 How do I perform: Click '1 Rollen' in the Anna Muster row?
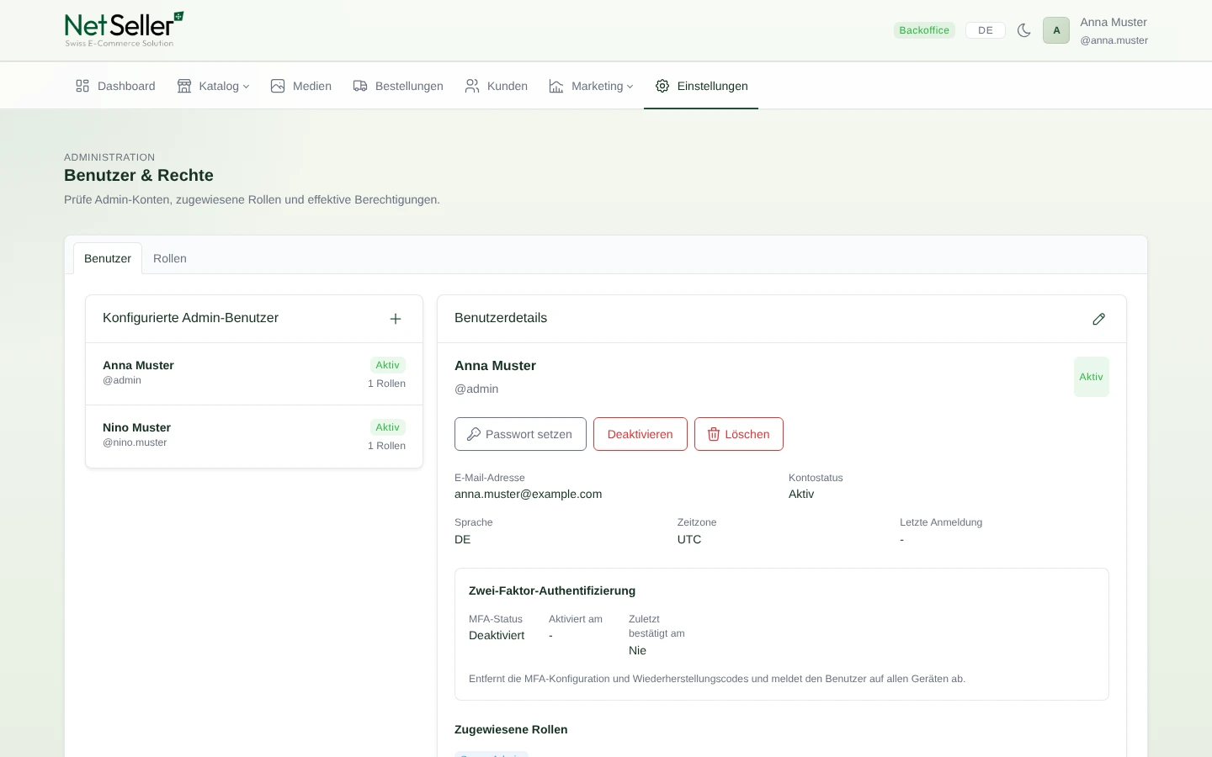[x=386, y=384]
